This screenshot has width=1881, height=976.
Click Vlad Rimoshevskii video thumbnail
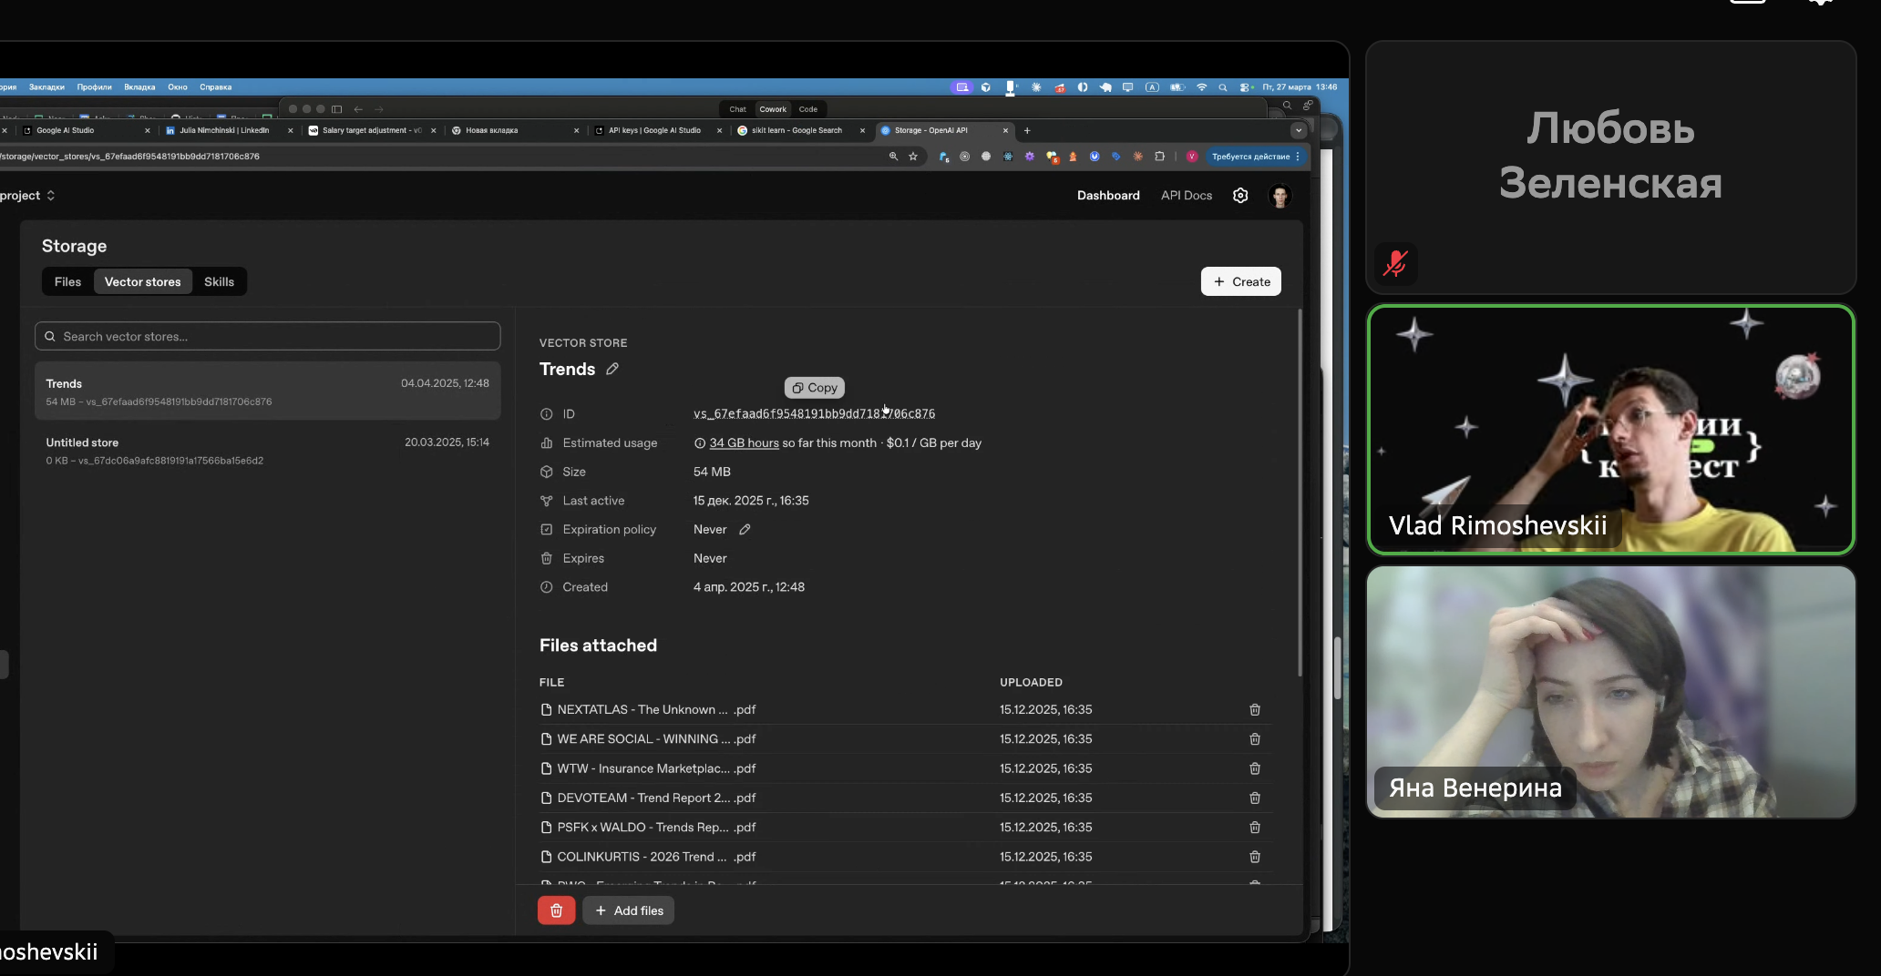(x=1611, y=430)
